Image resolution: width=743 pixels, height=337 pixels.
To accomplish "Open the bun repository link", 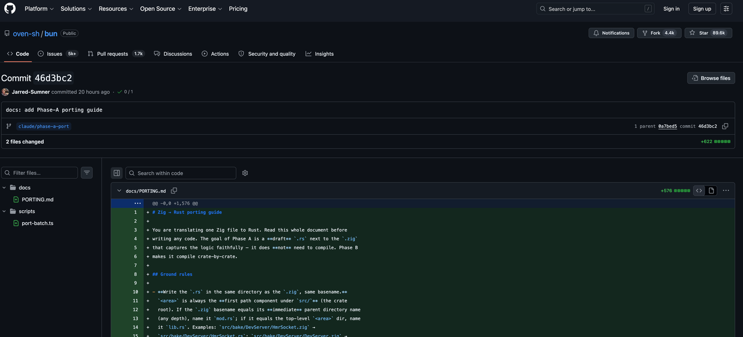I will [x=51, y=34].
